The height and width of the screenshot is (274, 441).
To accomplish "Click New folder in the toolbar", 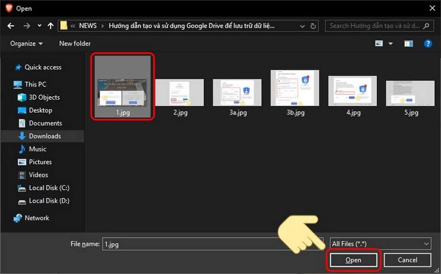I will (x=75, y=44).
